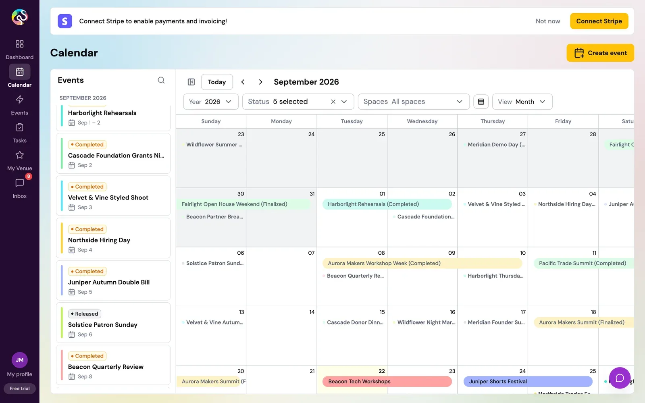Open the Dashboard sidebar icon

[x=19, y=44]
